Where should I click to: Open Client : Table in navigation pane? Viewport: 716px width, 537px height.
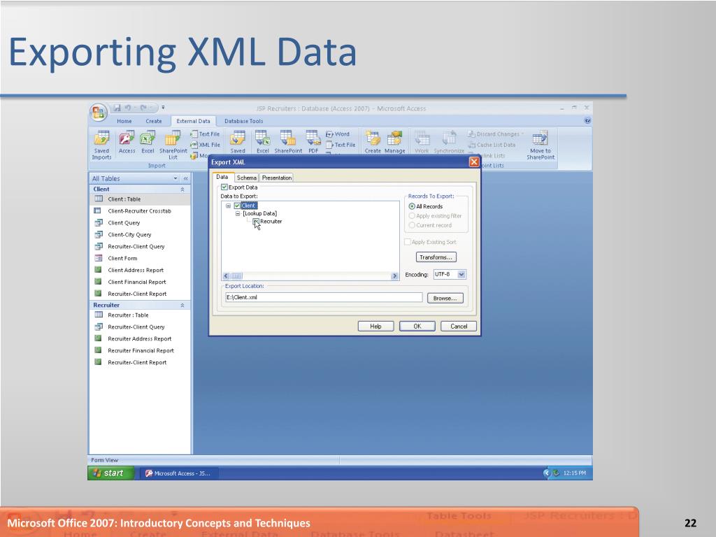coord(140,199)
